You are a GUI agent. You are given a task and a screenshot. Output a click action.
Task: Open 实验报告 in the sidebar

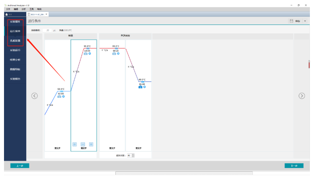[x=15, y=79]
